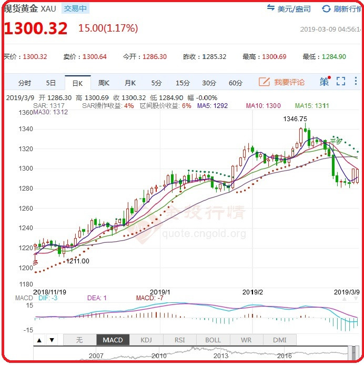Screen dimensions: 364x365
Task: Select the 周K weekly candlestick tab
Action: click(104, 83)
